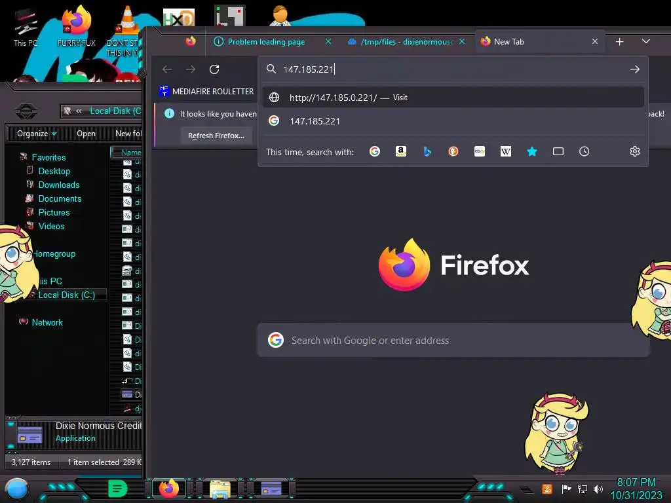Search this time with eBay icon
The width and height of the screenshot is (671, 503).
(480, 151)
